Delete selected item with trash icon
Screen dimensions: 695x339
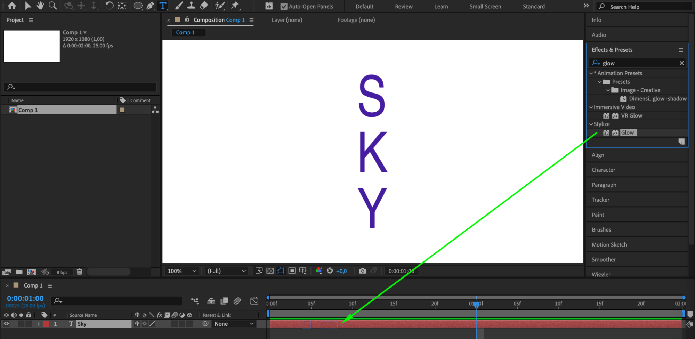coord(79,272)
